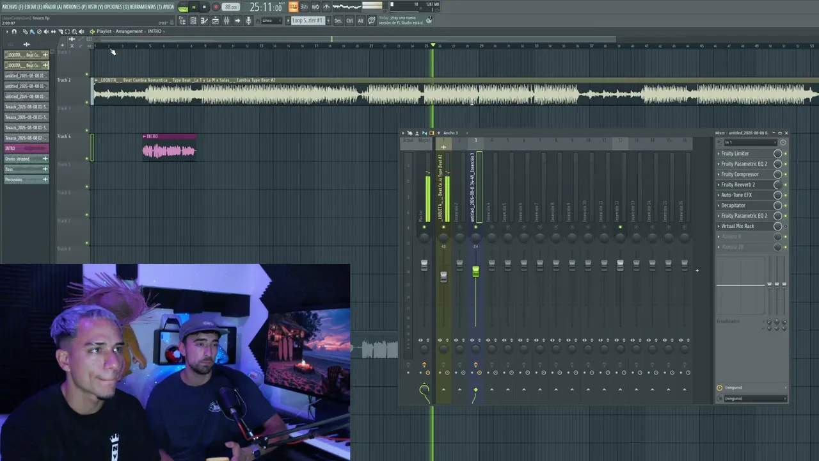Click the microphone recording icon
Viewport: 819px width, 461px height.
point(248,20)
